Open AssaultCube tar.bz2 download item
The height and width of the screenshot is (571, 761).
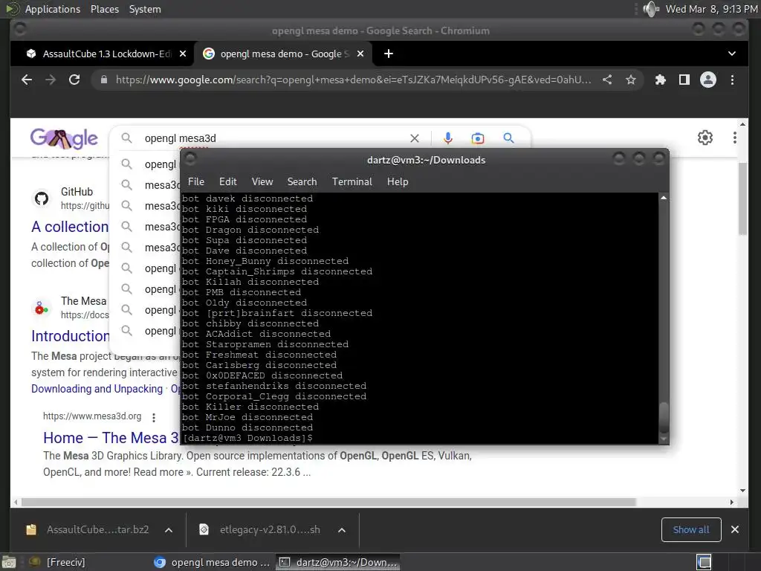[x=88, y=529]
